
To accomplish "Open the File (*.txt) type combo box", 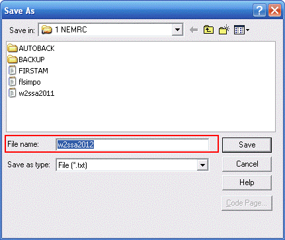I will pyautogui.click(x=132, y=165).
